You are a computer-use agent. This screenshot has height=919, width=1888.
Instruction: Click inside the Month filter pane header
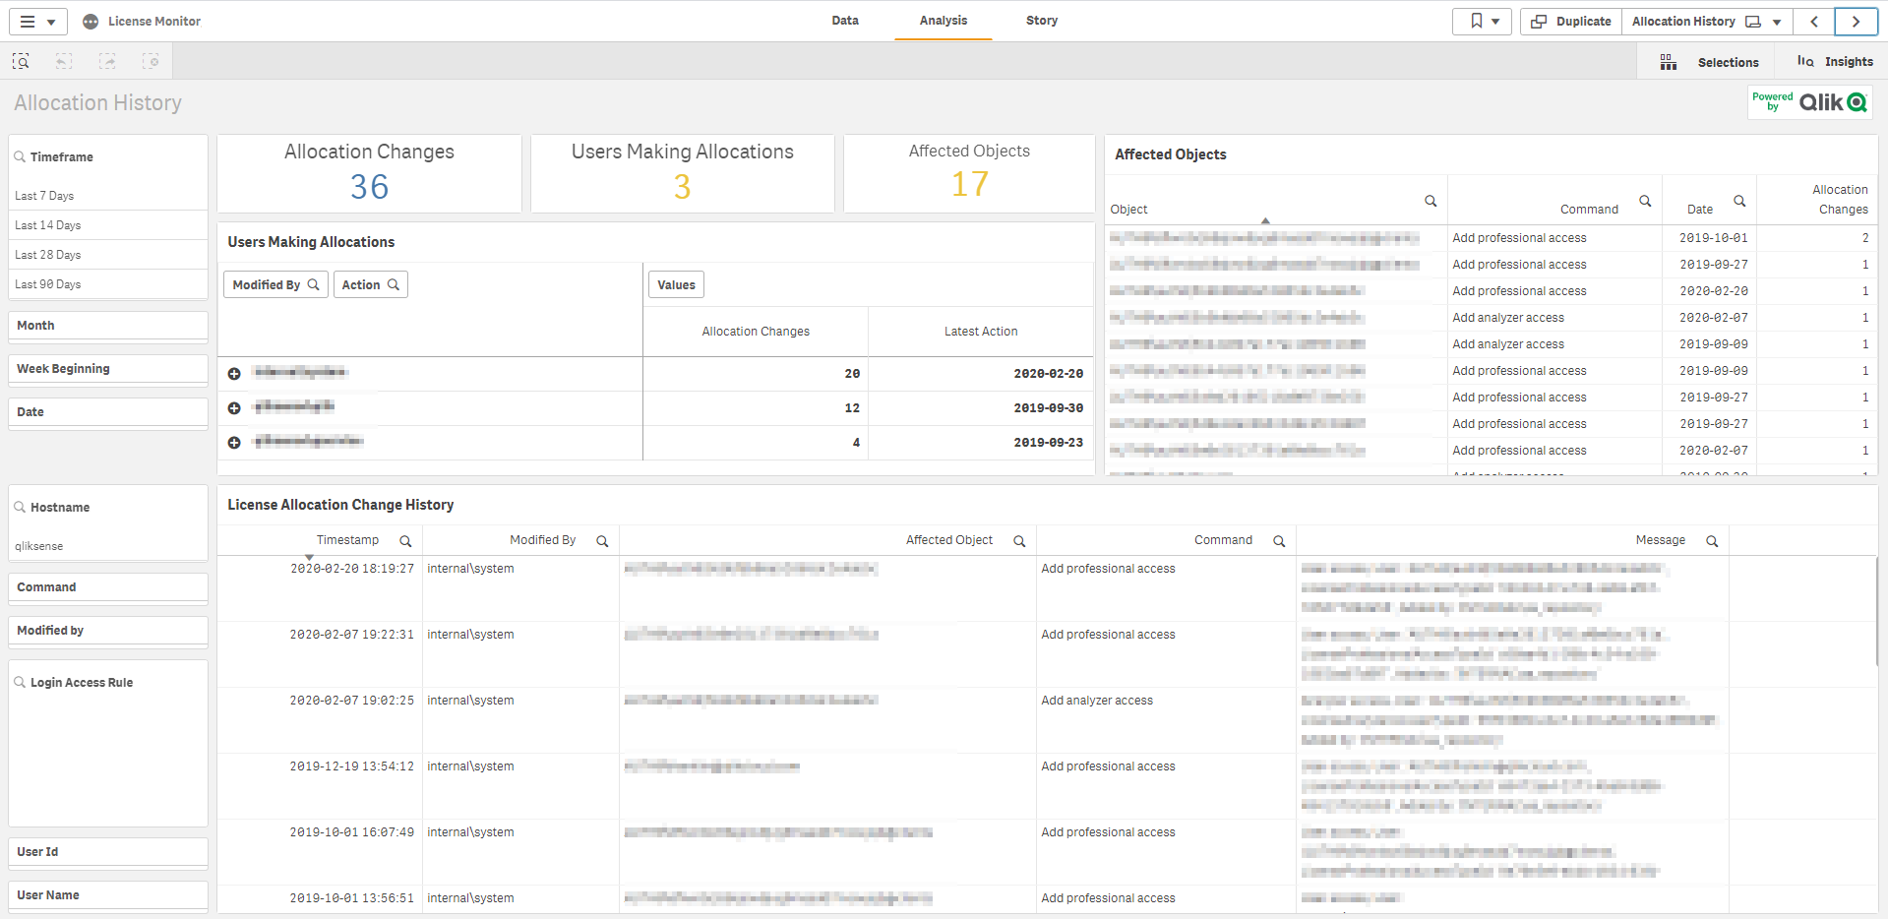pos(35,325)
